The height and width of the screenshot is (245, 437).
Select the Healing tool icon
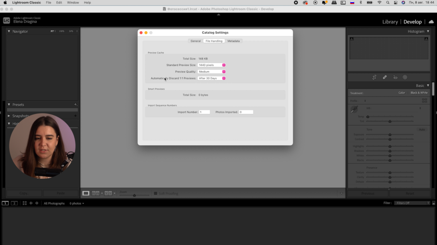[385, 77]
